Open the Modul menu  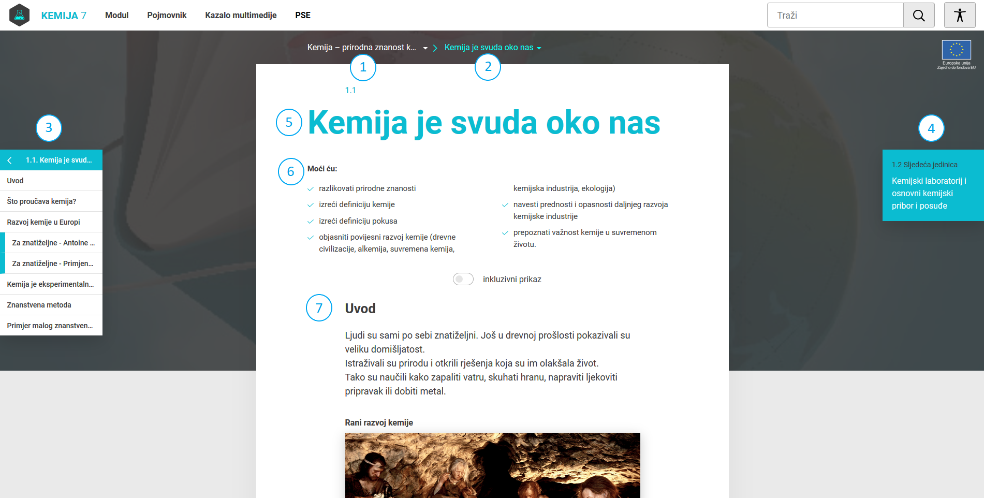coord(117,15)
